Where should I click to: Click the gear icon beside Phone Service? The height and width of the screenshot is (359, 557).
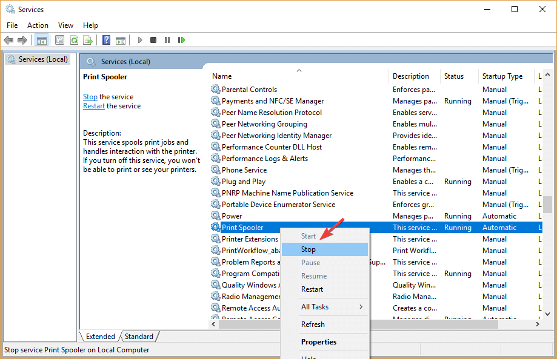[x=215, y=170]
